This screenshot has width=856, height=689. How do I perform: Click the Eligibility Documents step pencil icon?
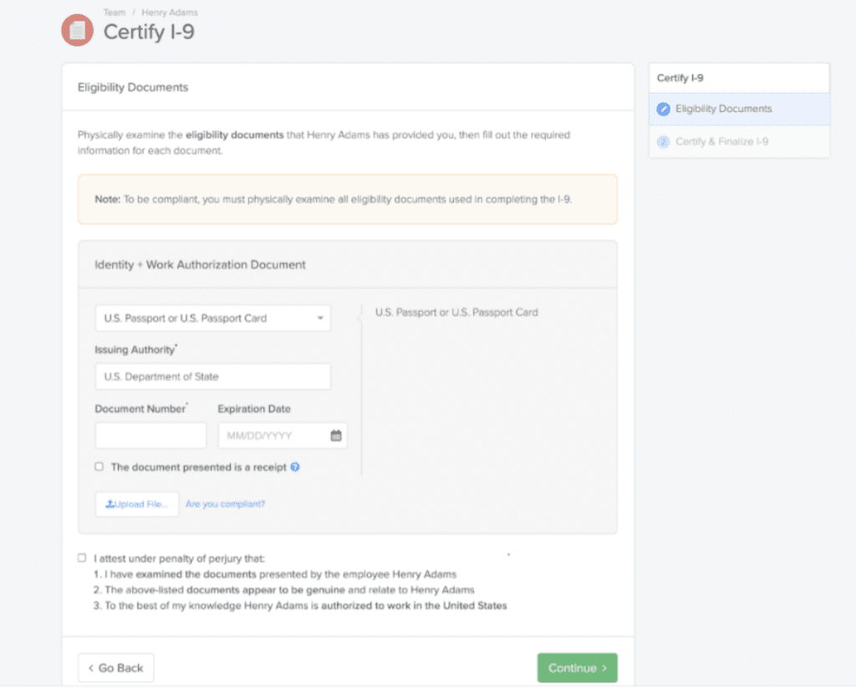663,110
